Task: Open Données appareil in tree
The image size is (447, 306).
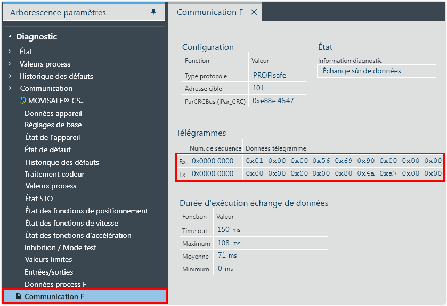Action: click(53, 113)
